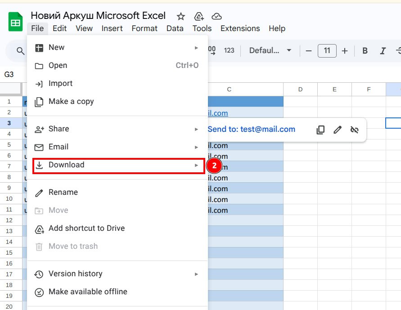Select column C header
Screen dimensions: 401x310
point(246,90)
